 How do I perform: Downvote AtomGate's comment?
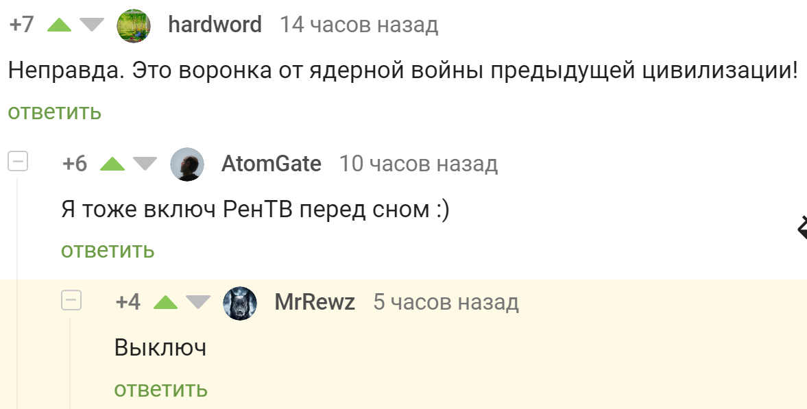click(145, 164)
